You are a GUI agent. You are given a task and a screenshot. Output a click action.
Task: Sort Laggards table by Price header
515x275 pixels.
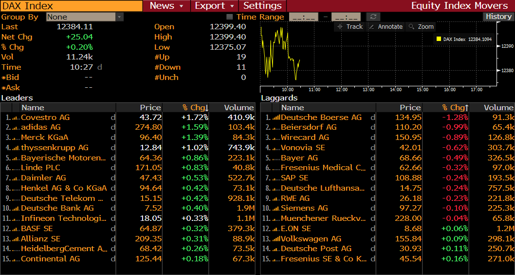tap(399, 108)
